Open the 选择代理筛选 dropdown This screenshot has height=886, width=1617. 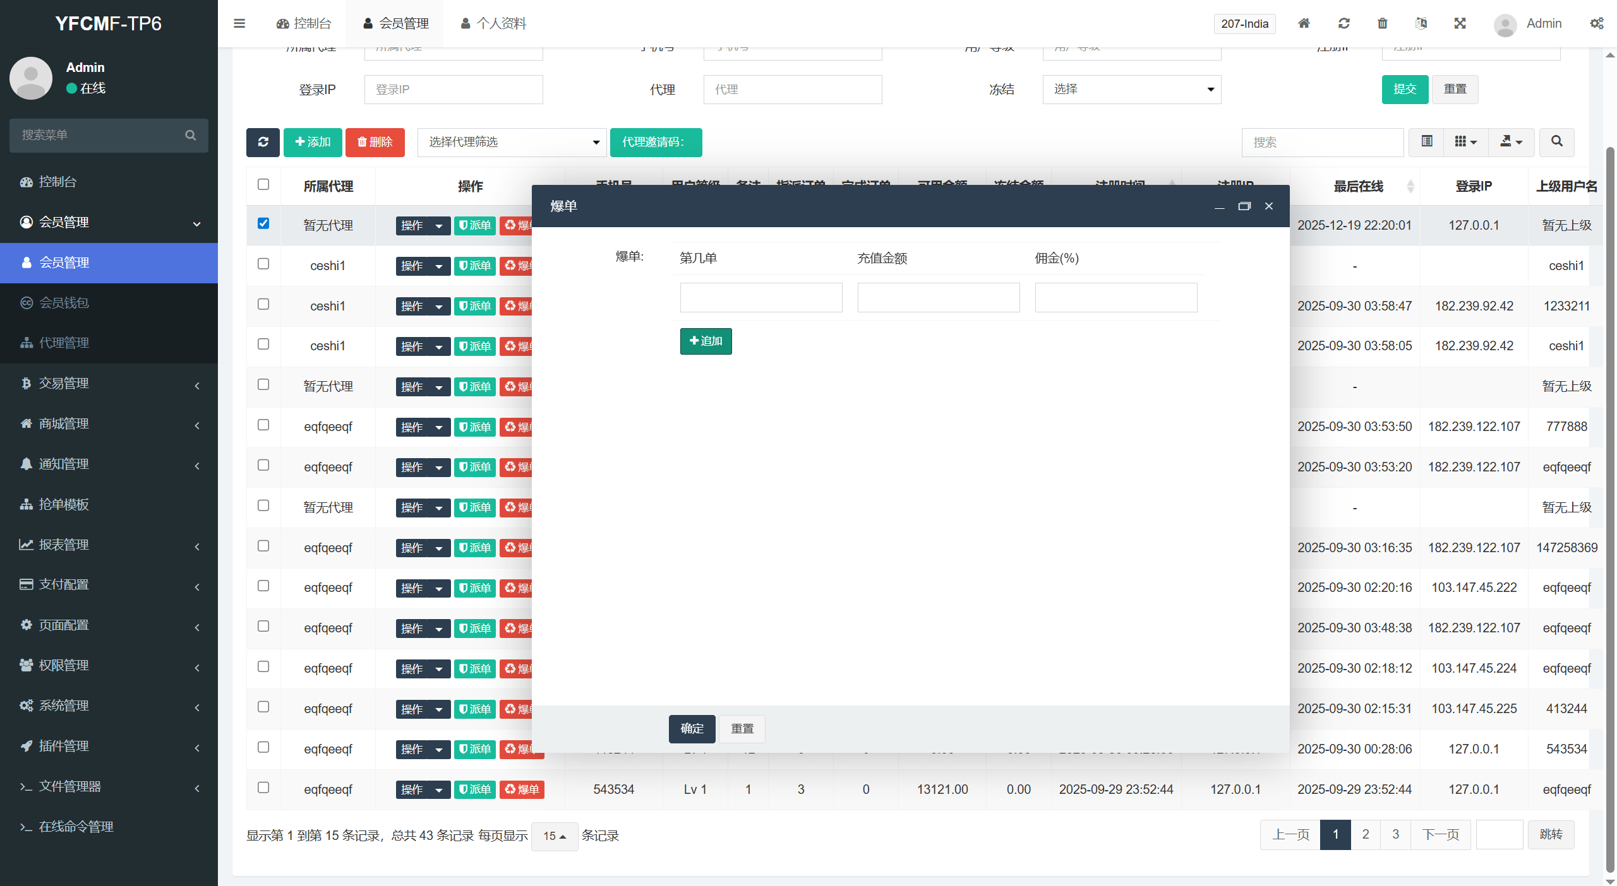512,142
